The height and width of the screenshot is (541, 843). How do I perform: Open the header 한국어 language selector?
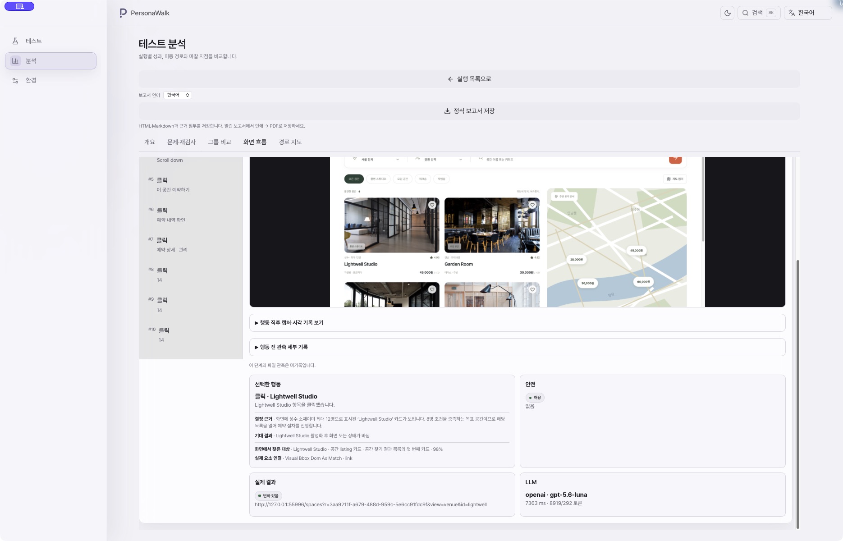click(x=808, y=13)
